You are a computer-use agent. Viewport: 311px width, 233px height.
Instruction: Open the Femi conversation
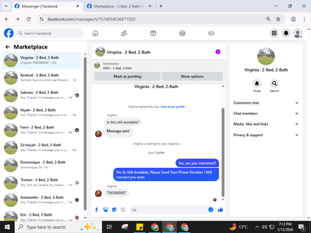(x=42, y=130)
